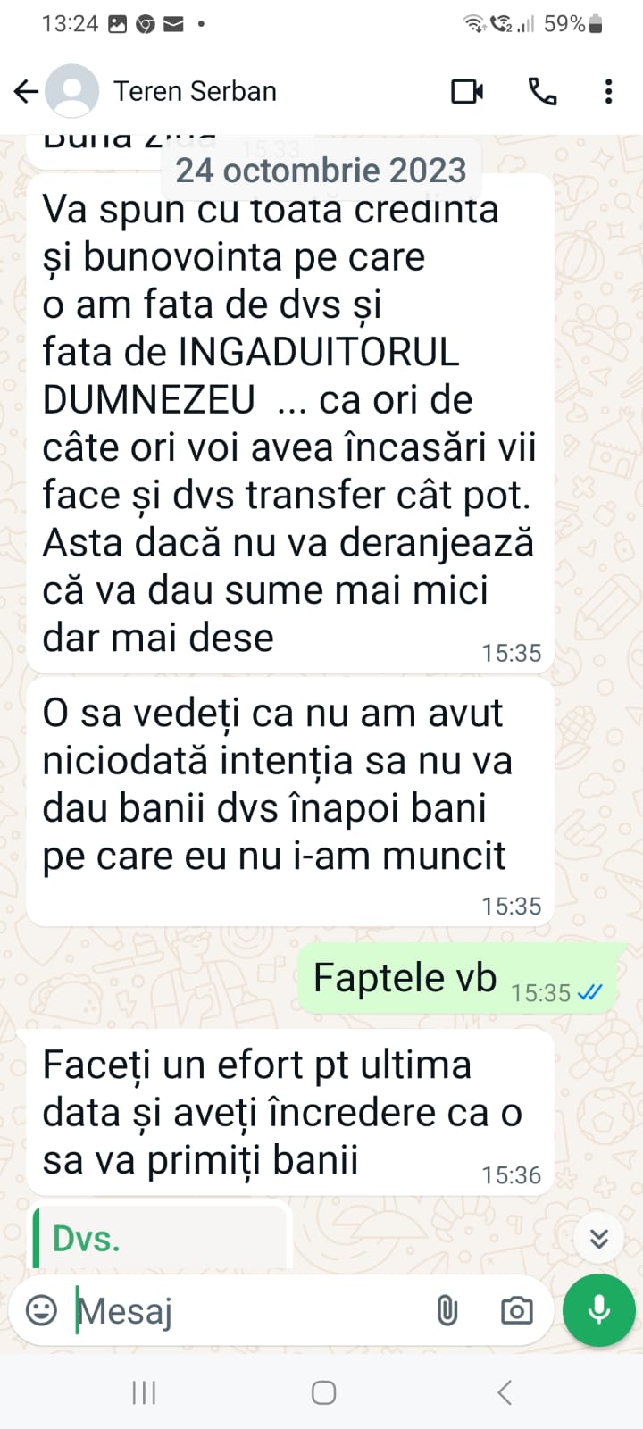The height and width of the screenshot is (1429, 643).
Task: Tap the Android back navigation chevron
Action: click(505, 1392)
